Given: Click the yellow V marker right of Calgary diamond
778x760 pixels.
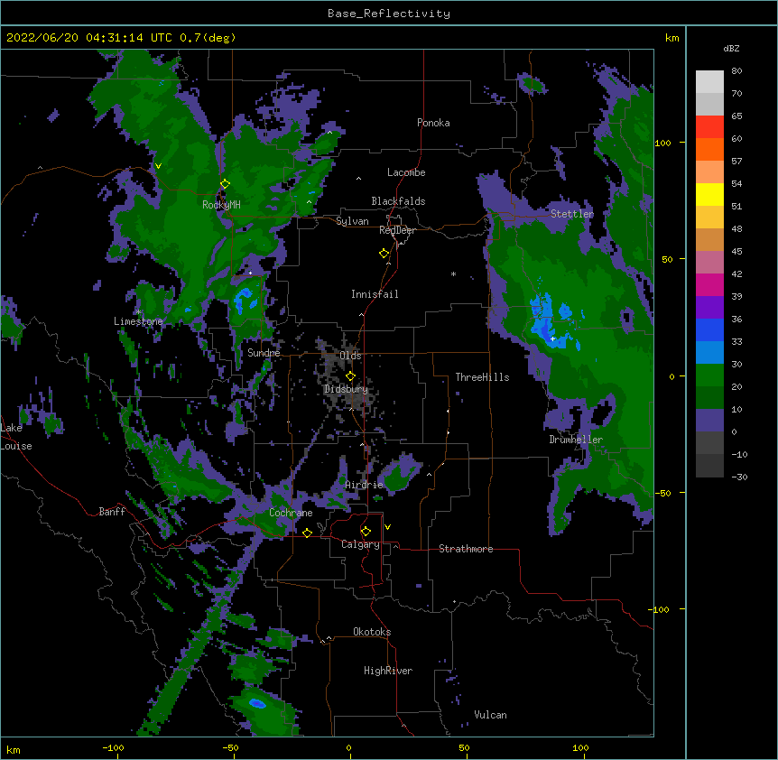Looking at the screenshot, I should pyautogui.click(x=387, y=527).
